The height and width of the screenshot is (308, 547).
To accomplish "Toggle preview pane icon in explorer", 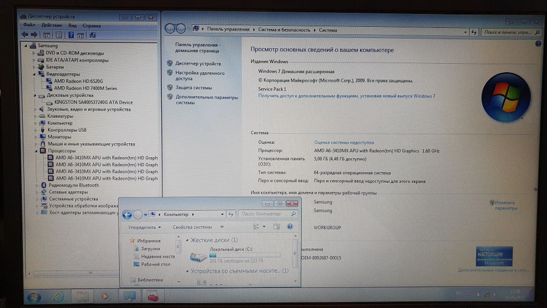I will coord(276,226).
